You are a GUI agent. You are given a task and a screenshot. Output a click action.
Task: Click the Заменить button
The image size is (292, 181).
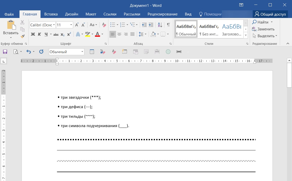coord(263,29)
